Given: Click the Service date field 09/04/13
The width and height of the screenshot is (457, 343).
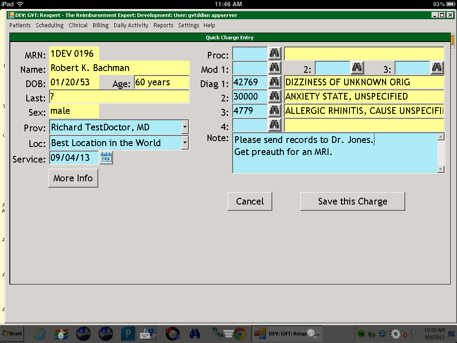Looking at the screenshot, I should pos(74,158).
